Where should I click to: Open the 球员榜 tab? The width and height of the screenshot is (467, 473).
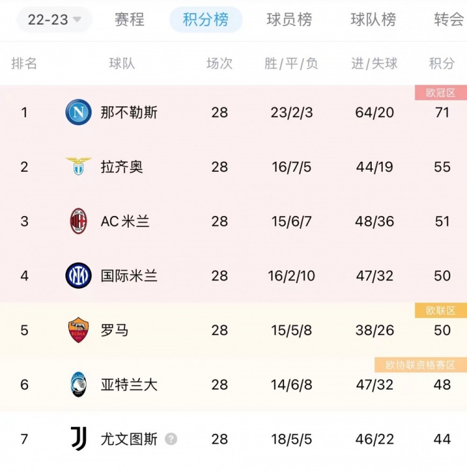(289, 20)
